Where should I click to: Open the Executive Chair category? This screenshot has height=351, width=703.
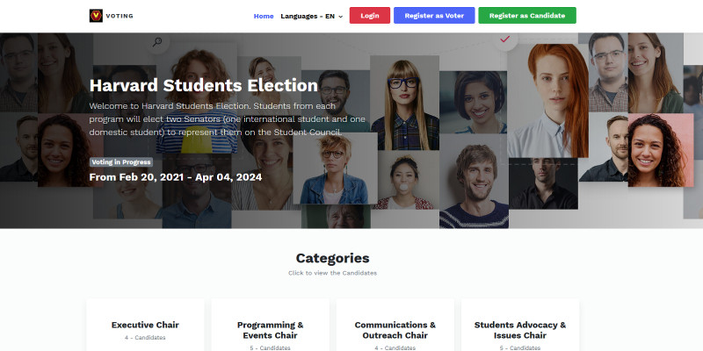[145, 325]
